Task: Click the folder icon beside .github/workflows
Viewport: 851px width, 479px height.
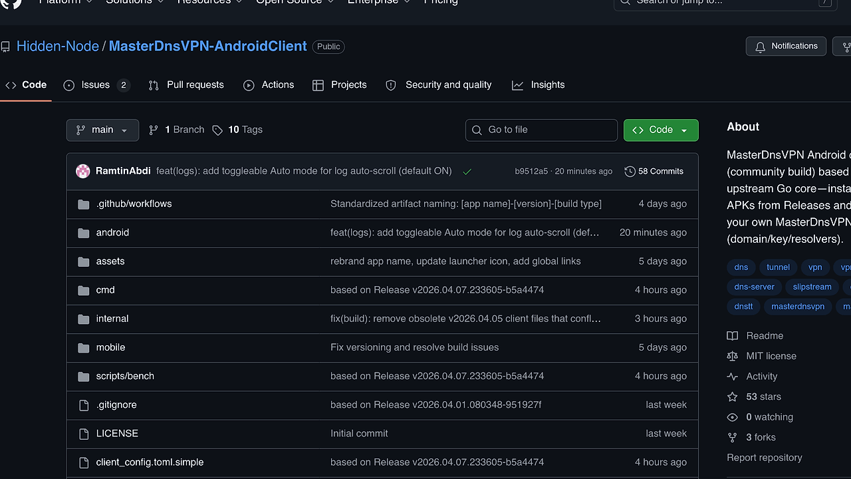Action: tap(84, 204)
